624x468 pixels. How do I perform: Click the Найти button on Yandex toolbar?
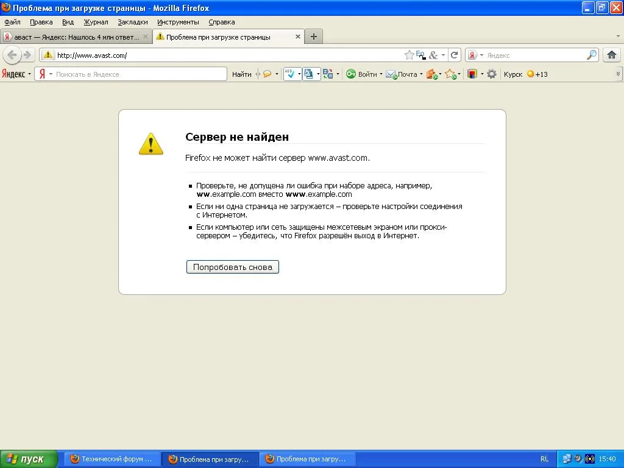click(x=241, y=74)
